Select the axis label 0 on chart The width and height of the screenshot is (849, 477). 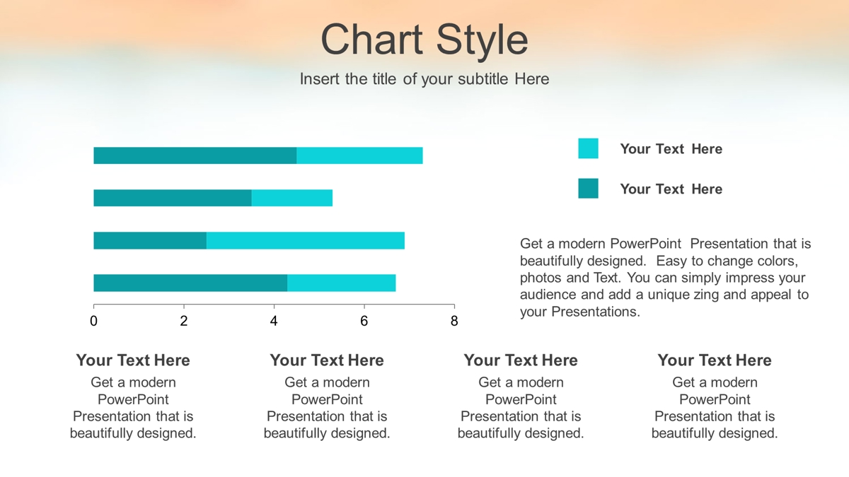[x=93, y=321]
